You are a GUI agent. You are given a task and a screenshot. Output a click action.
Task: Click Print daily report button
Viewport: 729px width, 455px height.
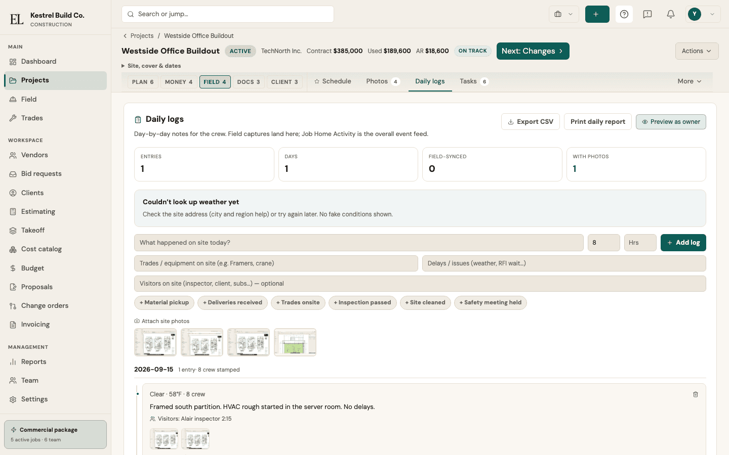pyautogui.click(x=598, y=122)
